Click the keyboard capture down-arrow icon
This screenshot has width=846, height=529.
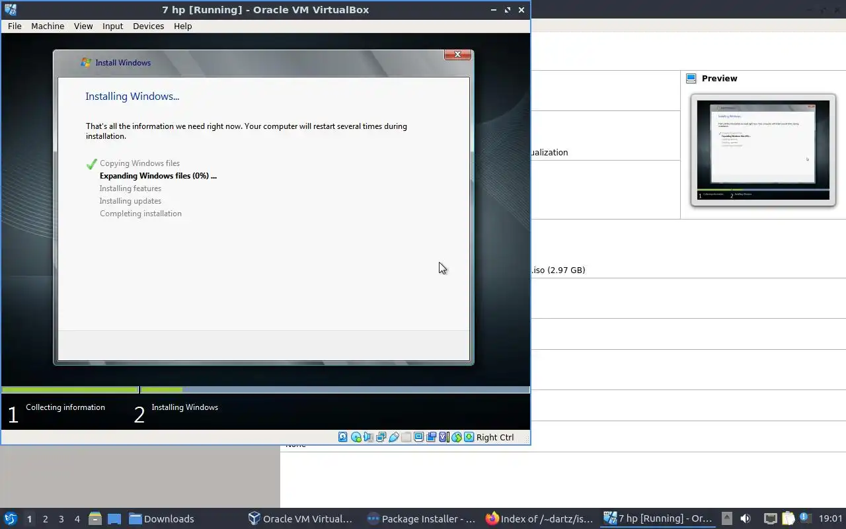point(469,437)
